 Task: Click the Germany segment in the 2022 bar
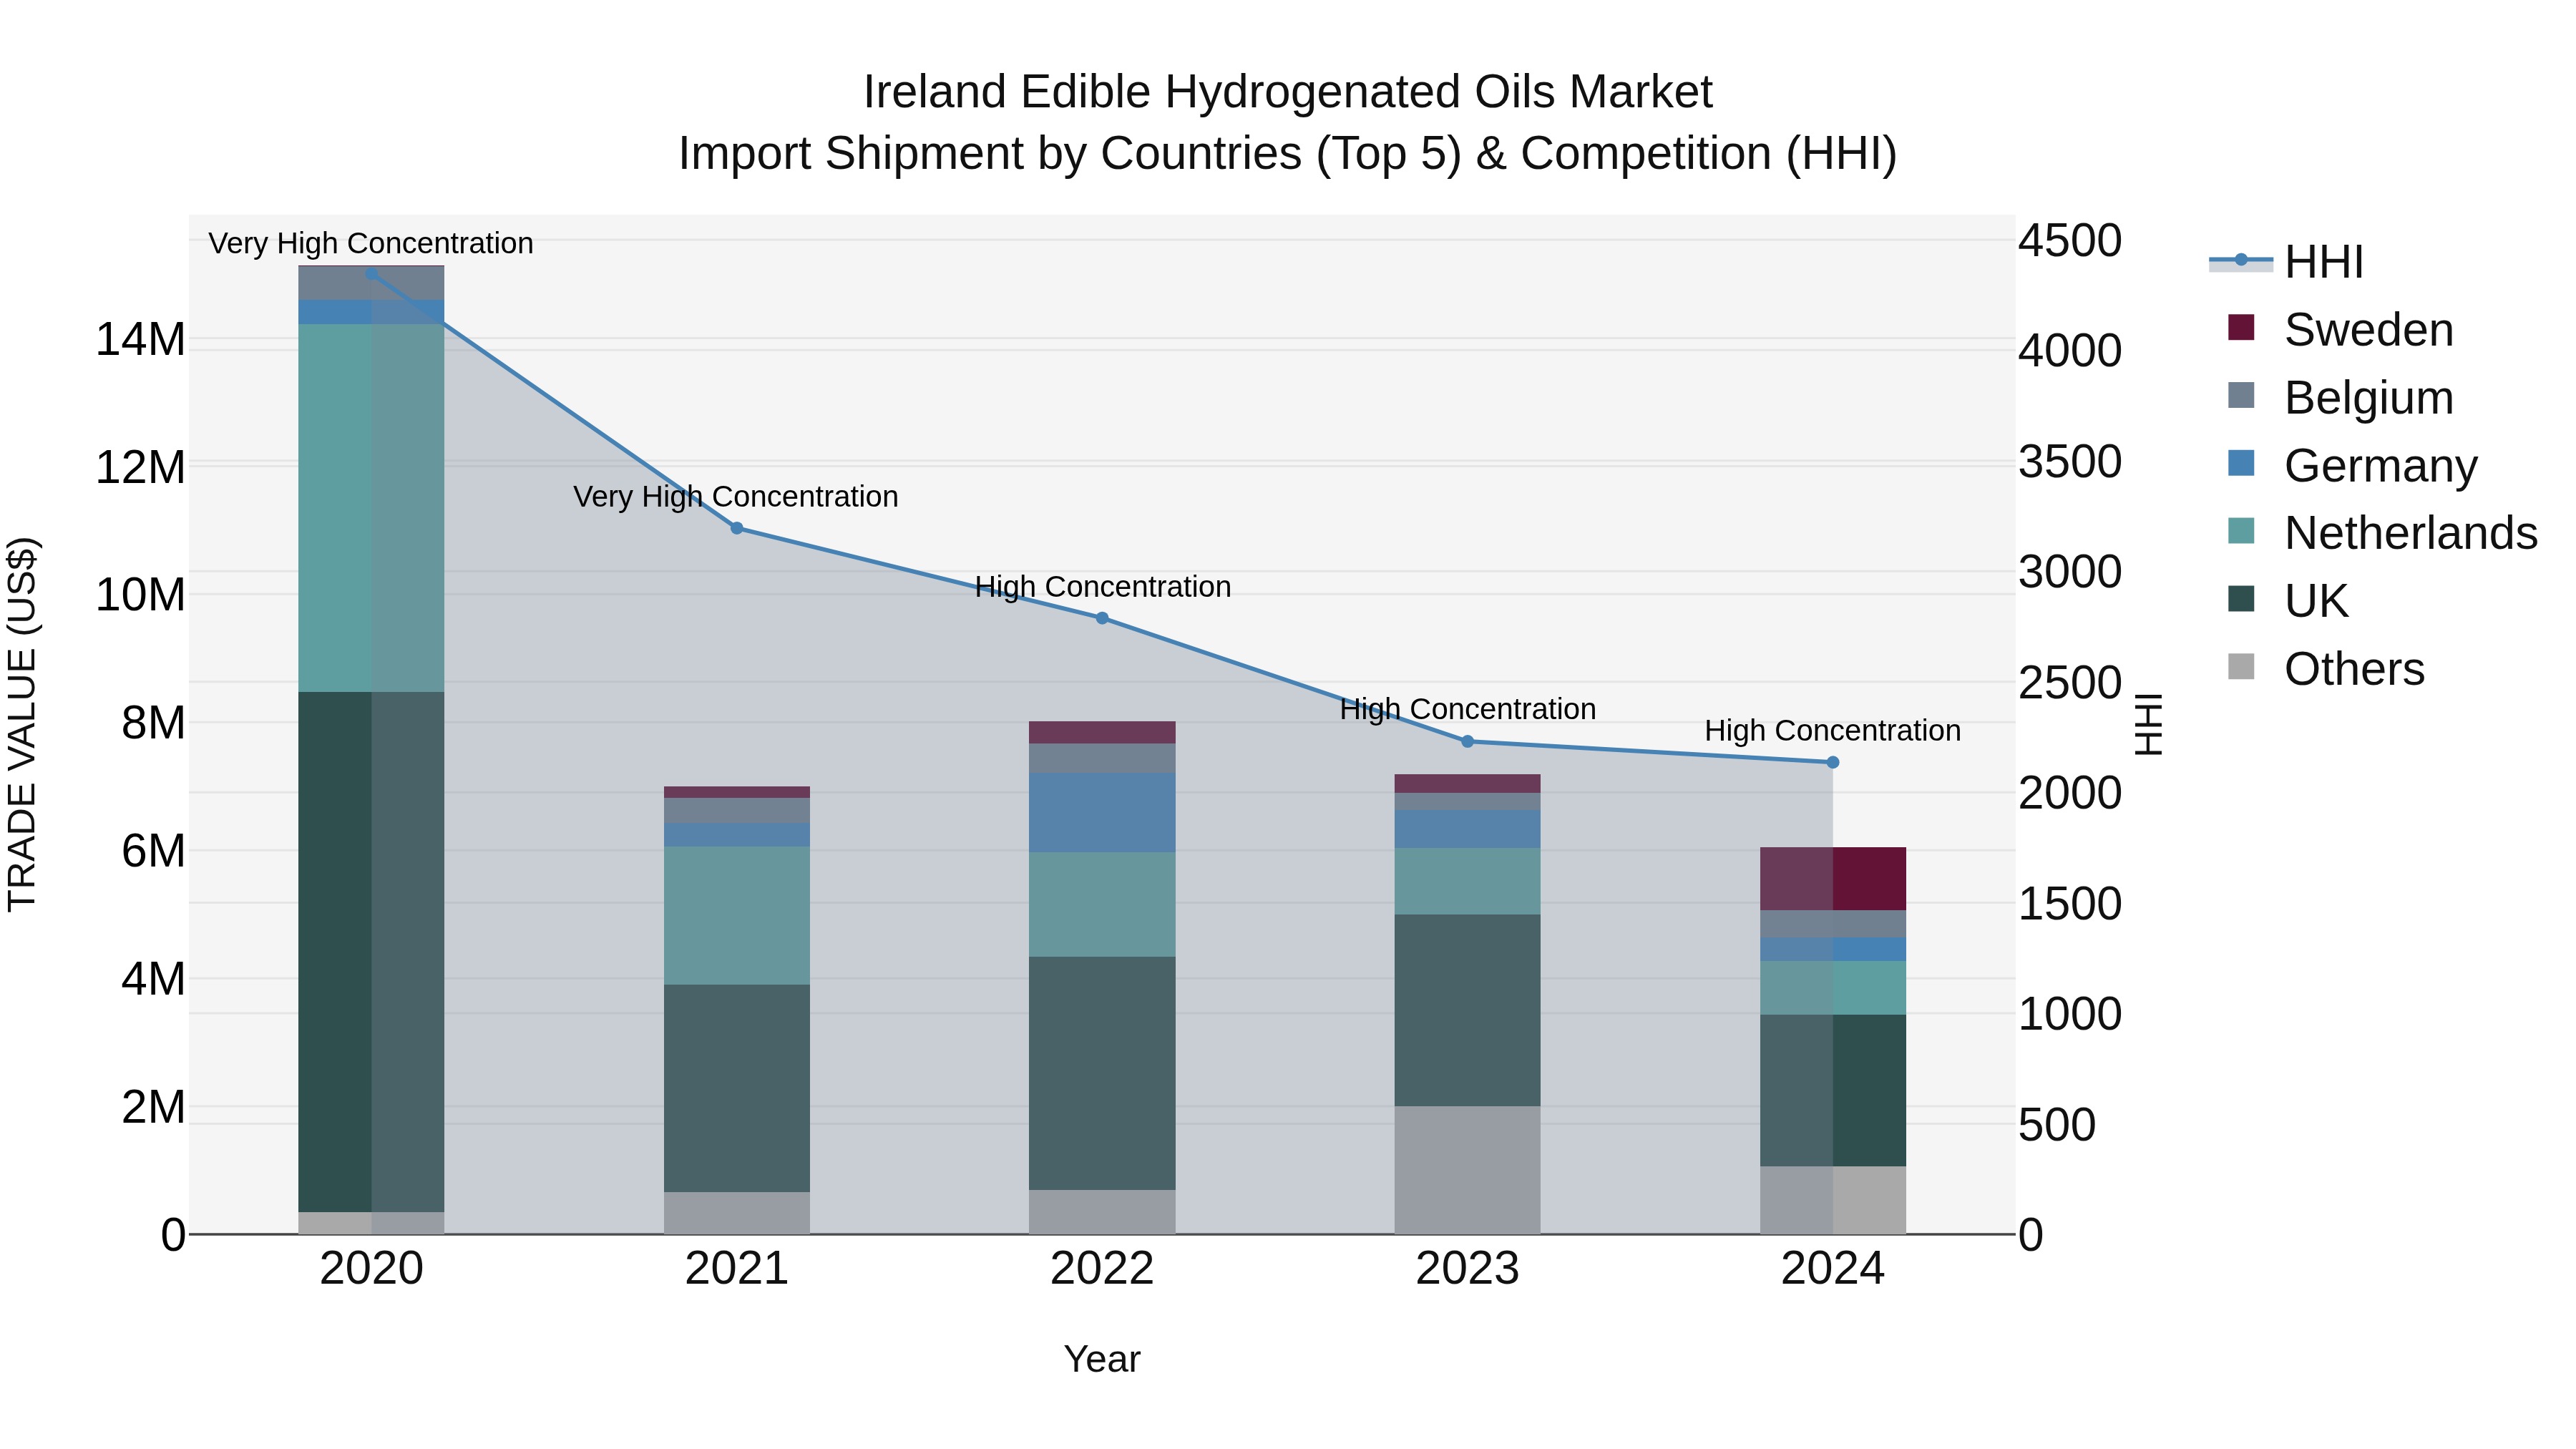click(1102, 813)
